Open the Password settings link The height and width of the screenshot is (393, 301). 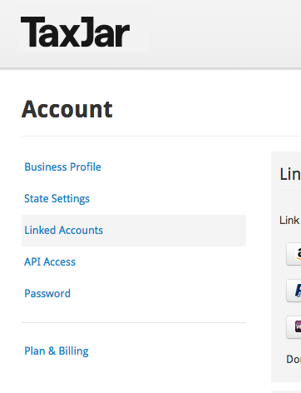click(x=47, y=293)
